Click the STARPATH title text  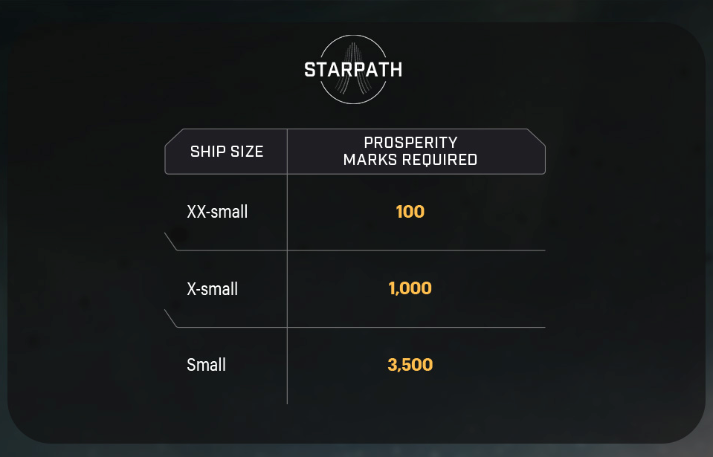pyautogui.click(x=353, y=70)
